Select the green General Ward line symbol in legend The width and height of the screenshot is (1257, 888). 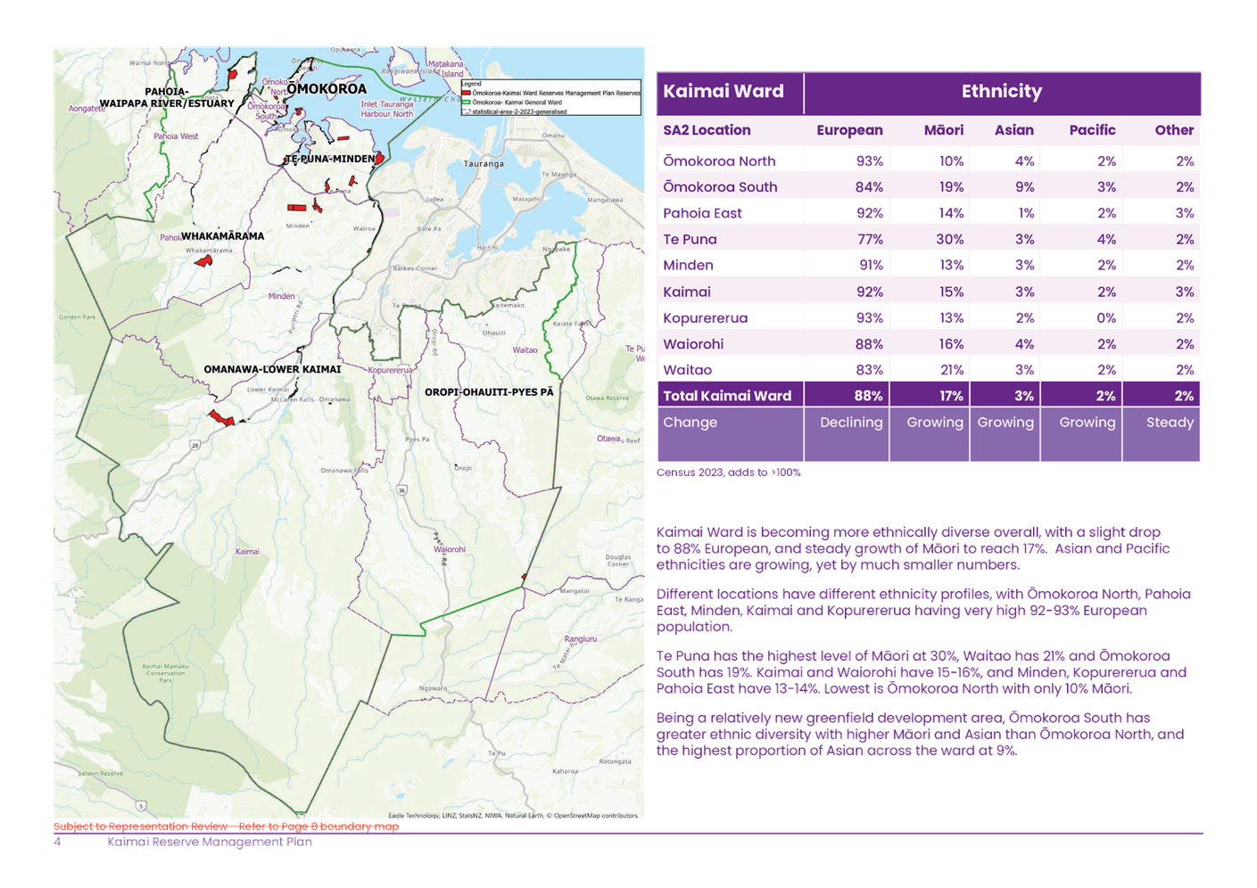click(467, 101)
